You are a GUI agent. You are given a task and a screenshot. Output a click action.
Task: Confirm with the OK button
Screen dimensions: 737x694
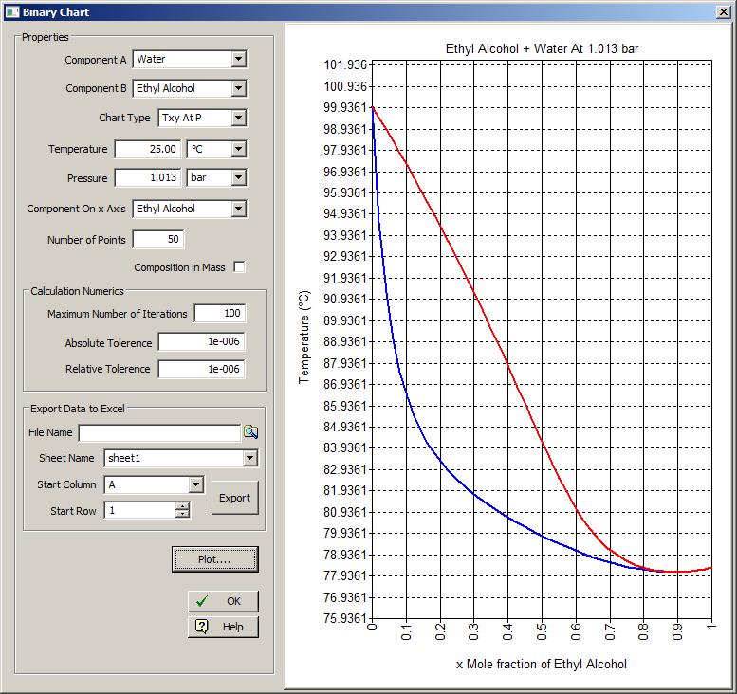pos(223,601)
